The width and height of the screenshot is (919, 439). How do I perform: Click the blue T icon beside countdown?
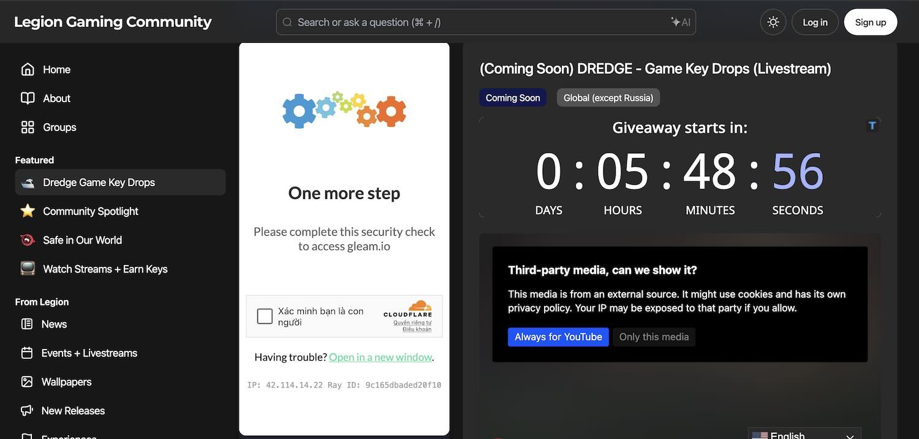pyautogui.click(x=872, y=126)
